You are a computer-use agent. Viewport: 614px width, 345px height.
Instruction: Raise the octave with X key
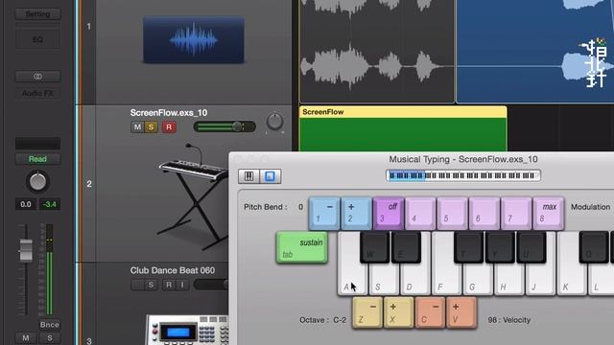click(399, 313)
